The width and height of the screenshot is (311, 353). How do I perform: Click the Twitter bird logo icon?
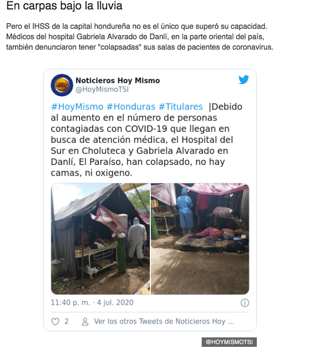244,79
